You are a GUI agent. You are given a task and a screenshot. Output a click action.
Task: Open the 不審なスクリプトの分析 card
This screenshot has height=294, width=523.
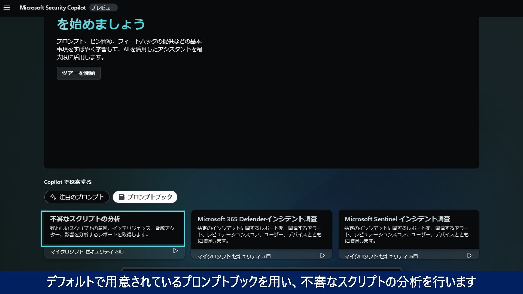click(113, 229)
